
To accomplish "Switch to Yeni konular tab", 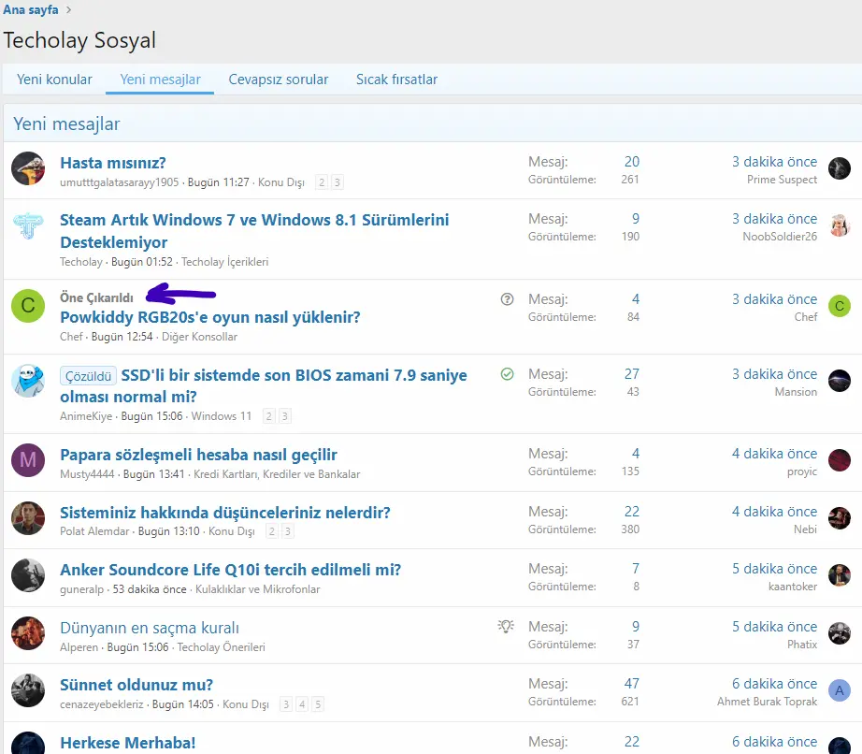I will [54, 80].
